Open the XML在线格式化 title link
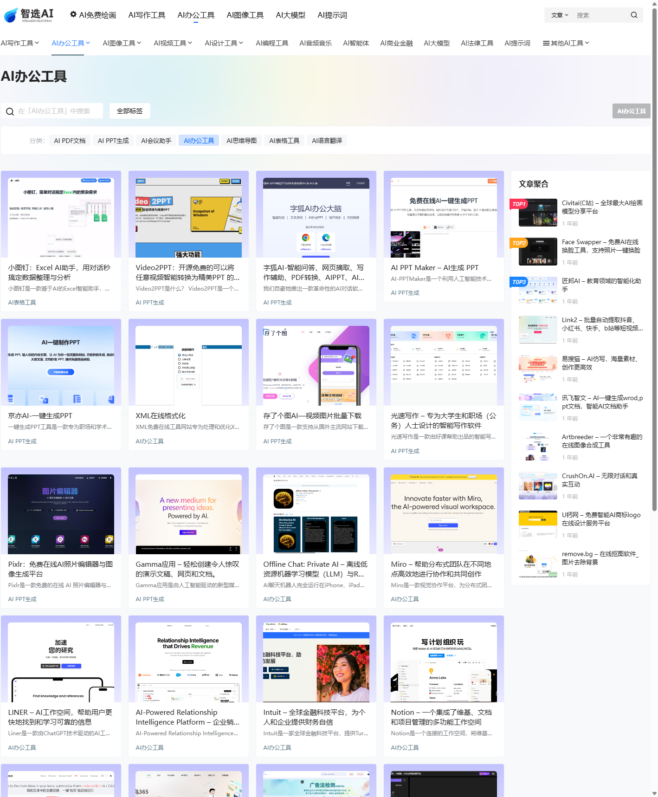The height and width of the screenshot is (797, 658). [161, 416]
